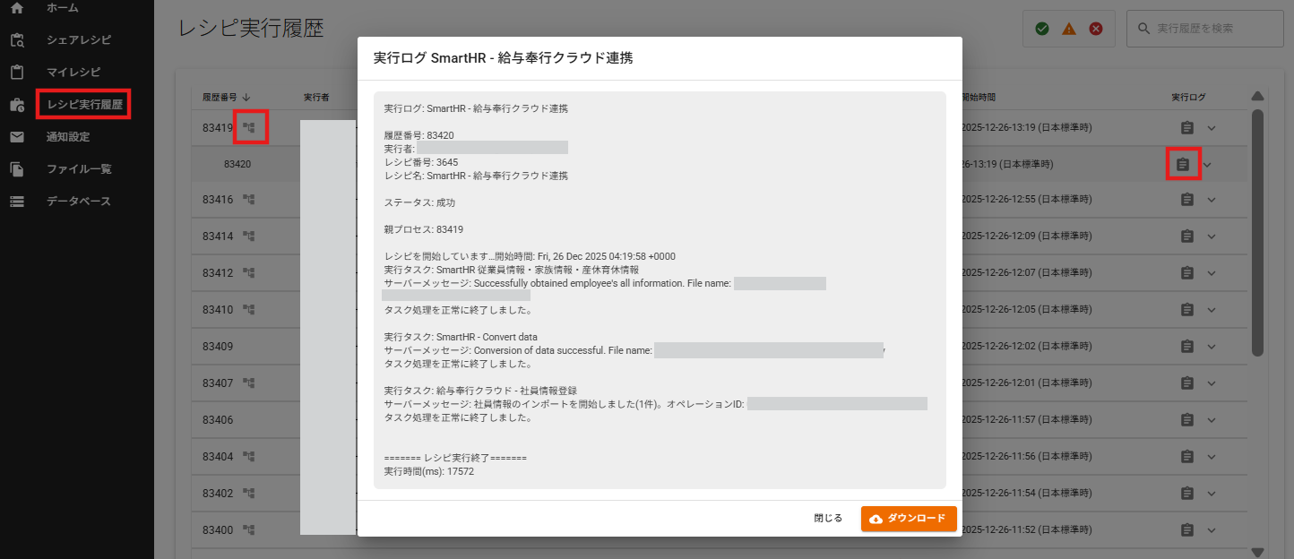The height and width of the screenshot is (559, 1294).
Task: Expand the chevron in the 13:19 top row
Action: coord(1212,127)
